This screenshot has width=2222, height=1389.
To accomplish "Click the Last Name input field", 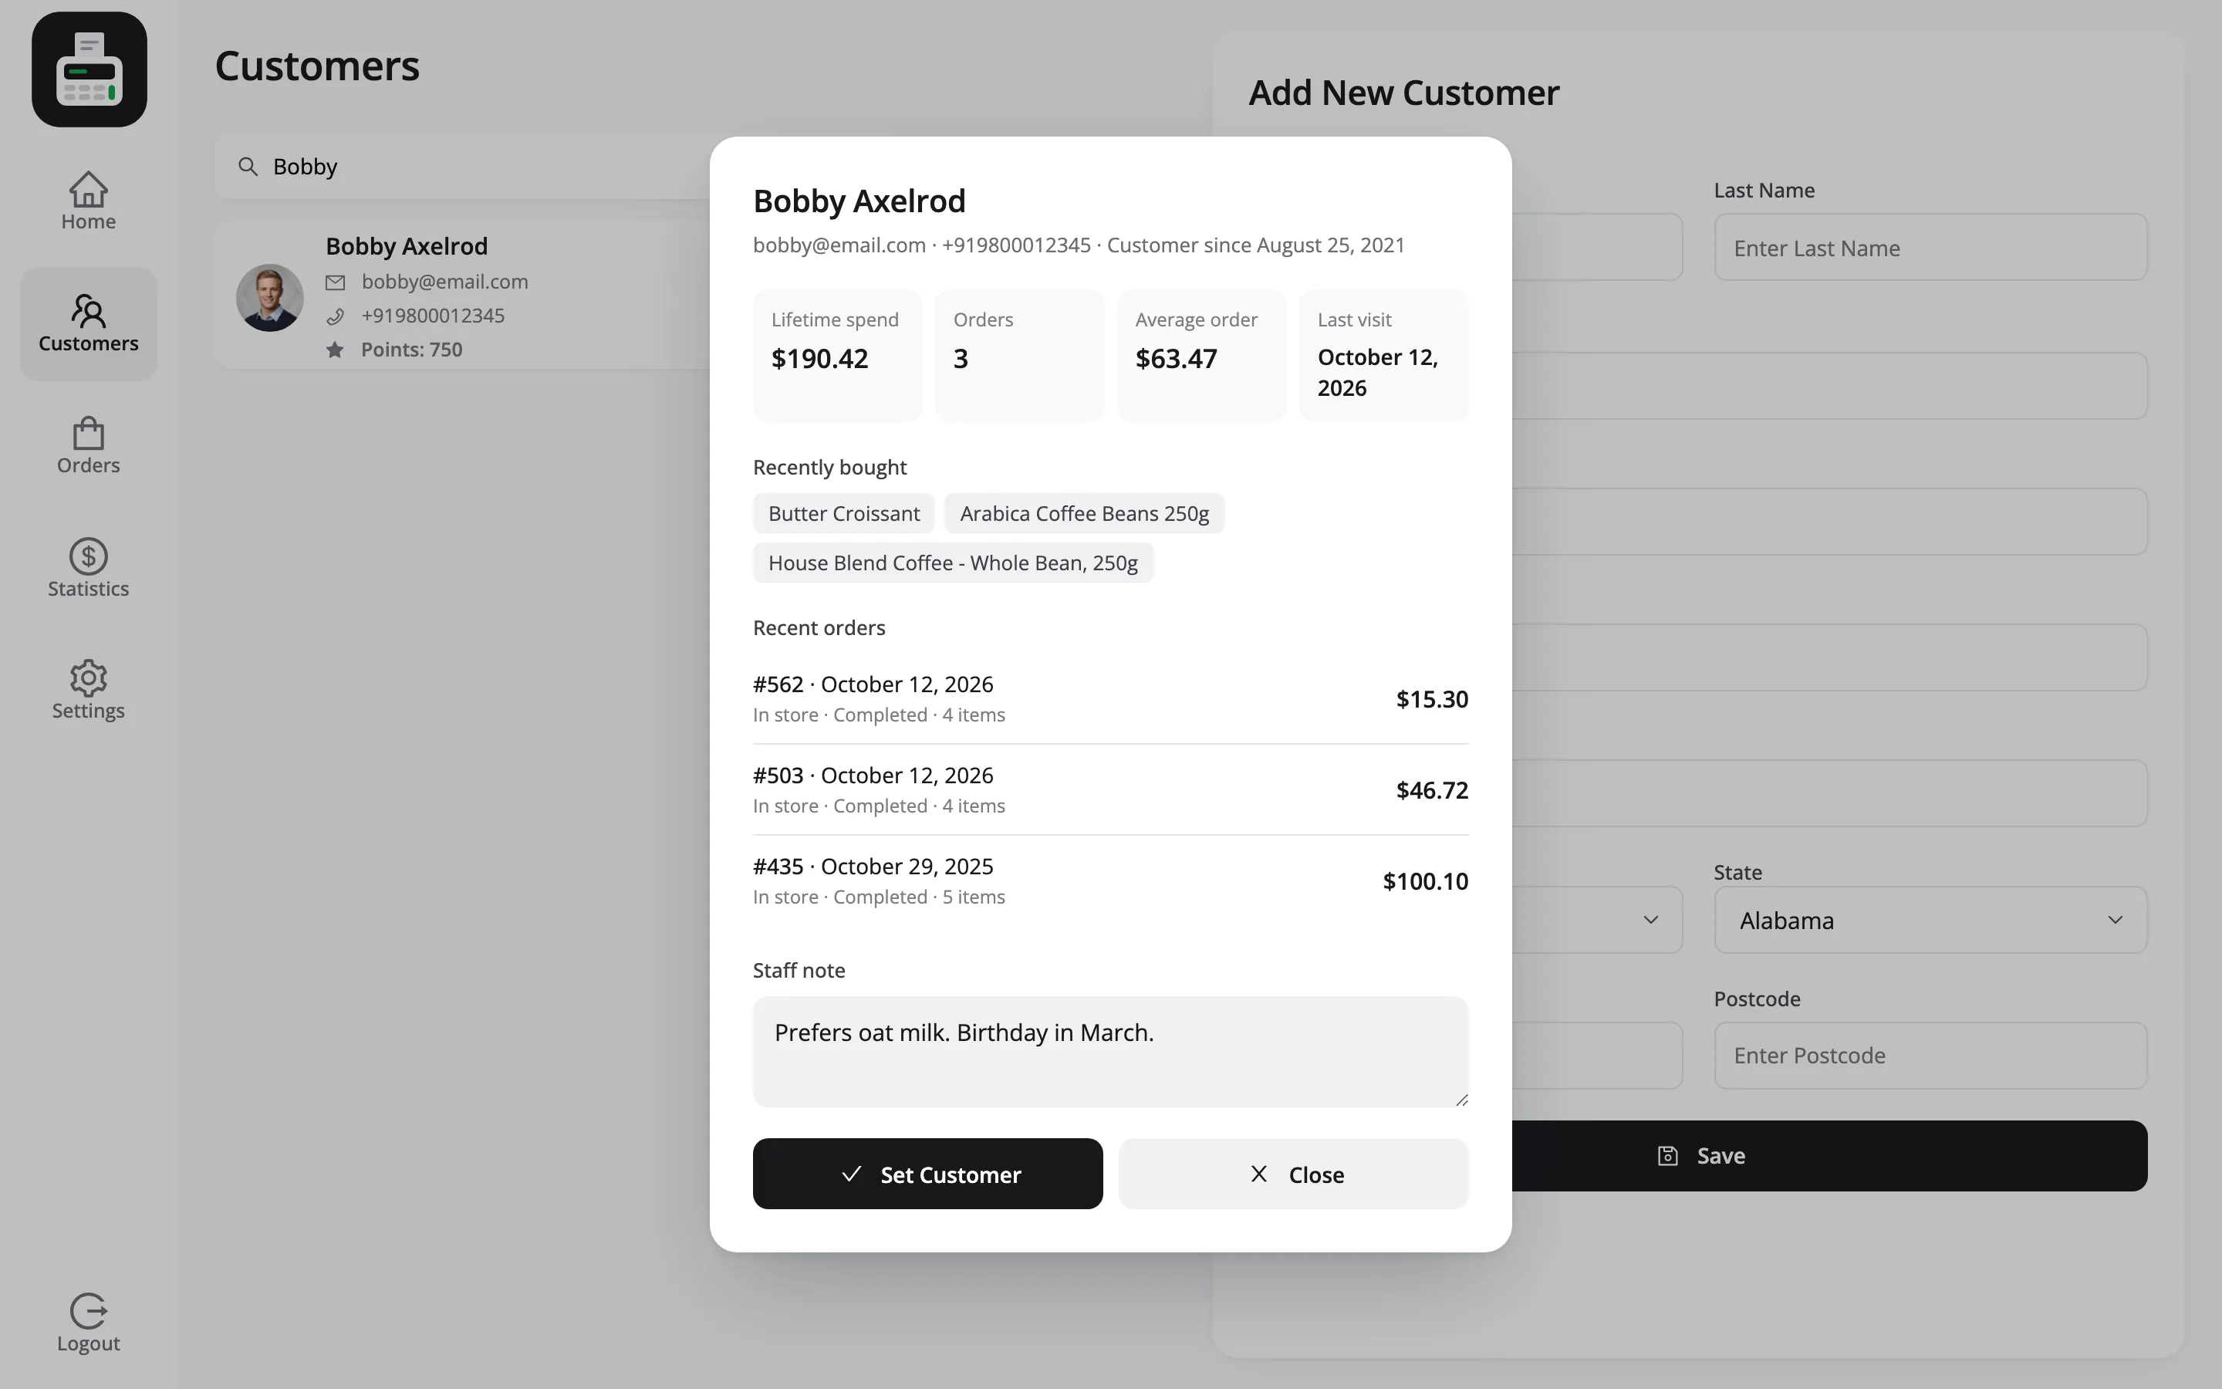I will (x=1930, y=247).
